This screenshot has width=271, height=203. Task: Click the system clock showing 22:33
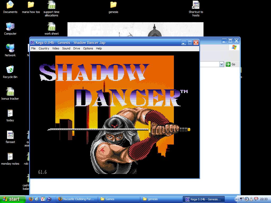tap(264, 199)
